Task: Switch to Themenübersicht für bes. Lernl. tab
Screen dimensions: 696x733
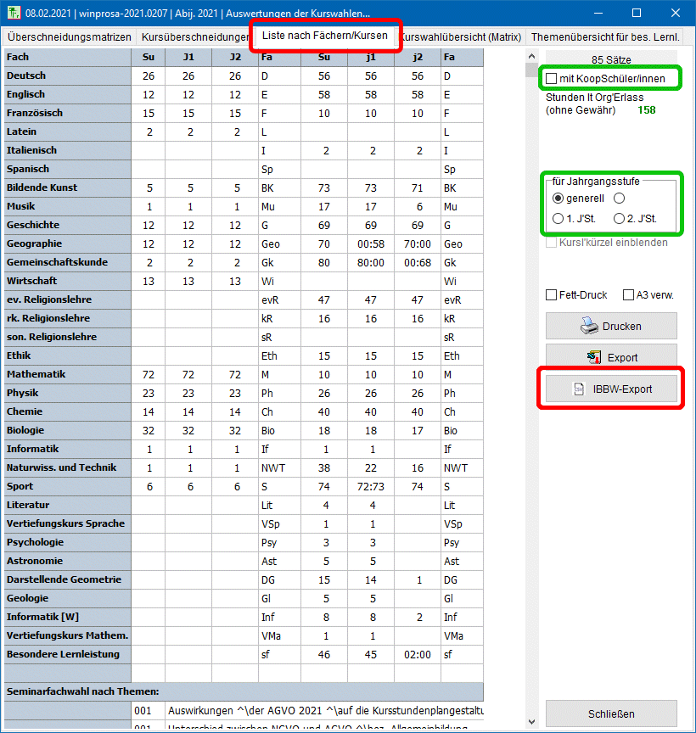Action: pos(605,37)
